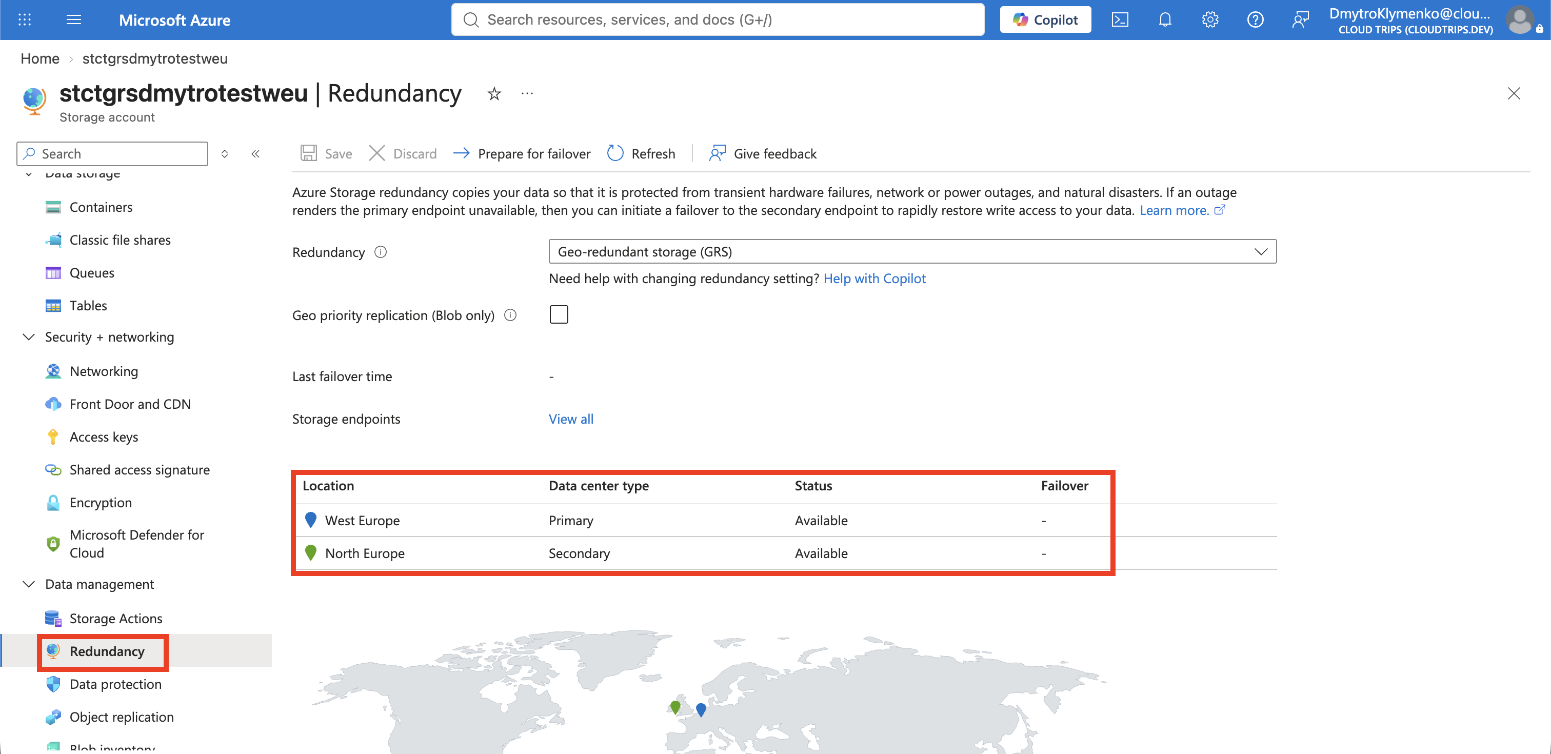Open the Redundancy type dropdown
The height and width of the screenshot is (754, 1551).
pyautogui.click(x=912, y=252)
